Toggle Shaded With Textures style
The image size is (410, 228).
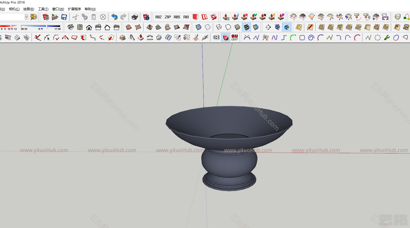tap(247, 27)
